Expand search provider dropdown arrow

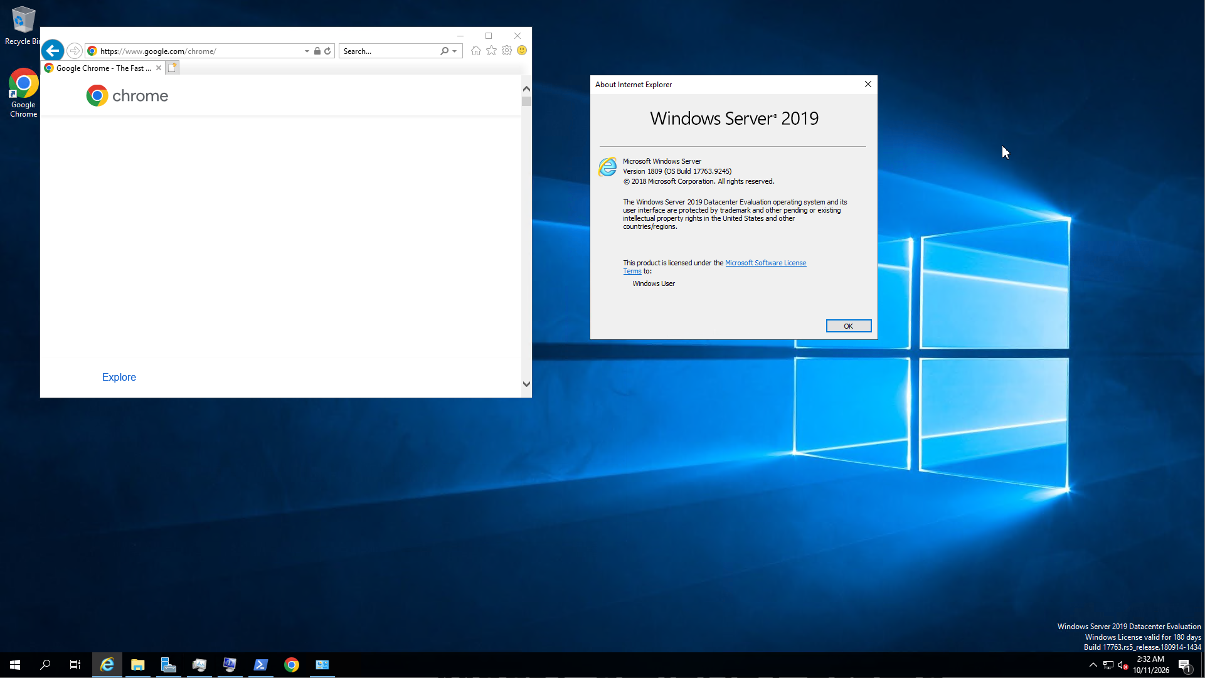455,51
